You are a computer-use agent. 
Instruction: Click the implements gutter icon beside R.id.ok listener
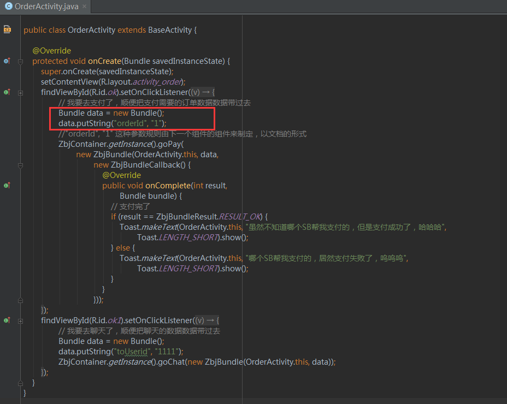click(x=7, y=92)
